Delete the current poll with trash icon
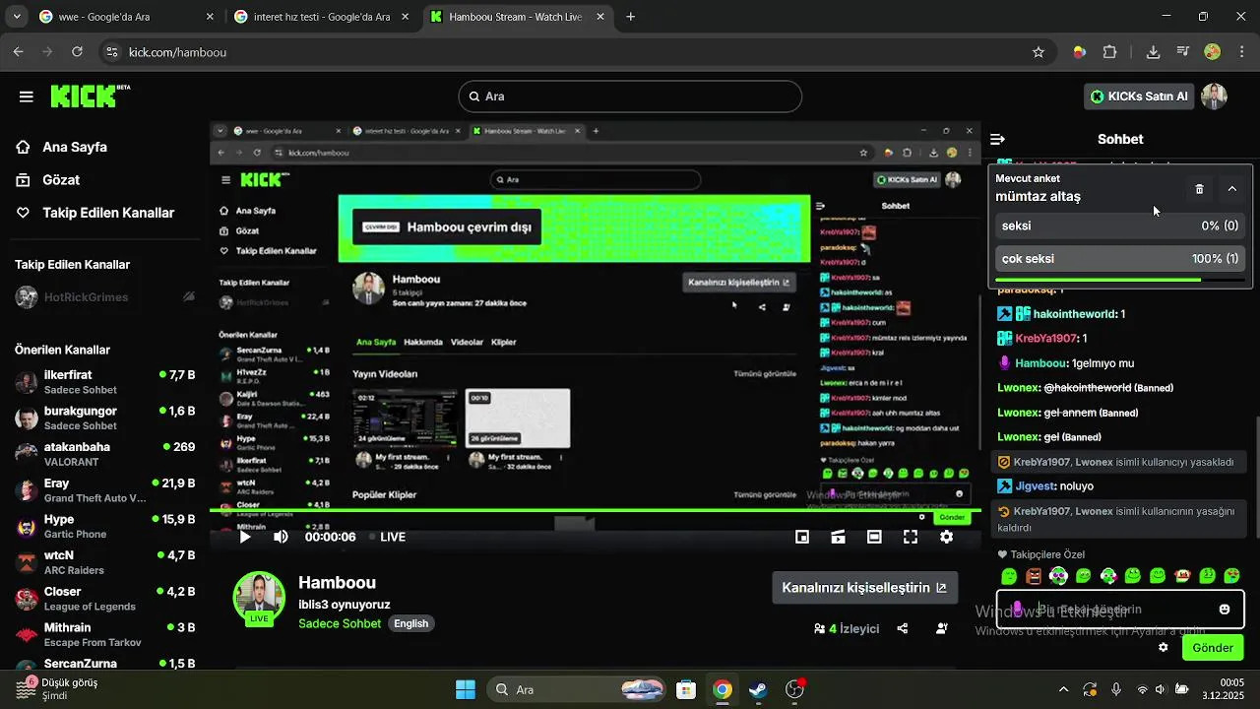 (1199, 188)
